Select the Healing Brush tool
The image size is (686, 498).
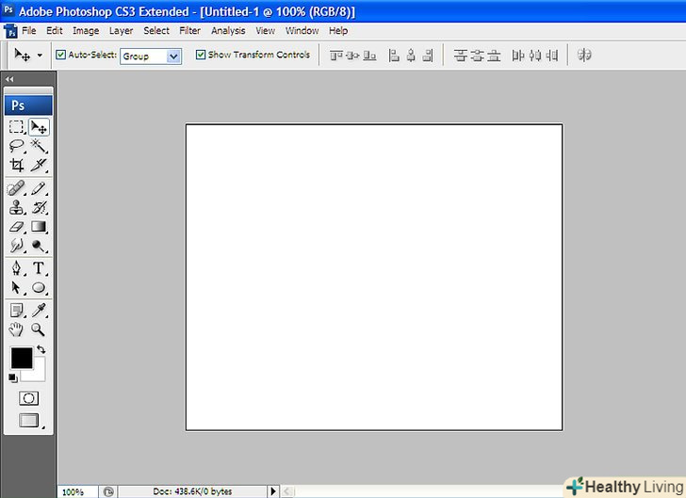pos(17,188)
